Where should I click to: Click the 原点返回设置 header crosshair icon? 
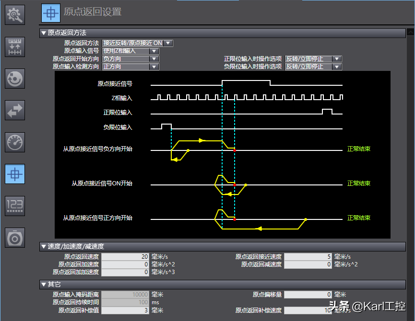click(50, 13)
